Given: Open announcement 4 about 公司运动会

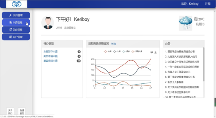Looking at the screenshot, I should point(182,67).
